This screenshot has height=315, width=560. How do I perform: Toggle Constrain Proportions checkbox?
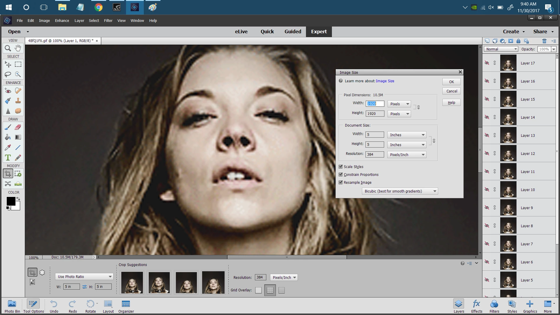pyautogui.click(x=340, y=174)
